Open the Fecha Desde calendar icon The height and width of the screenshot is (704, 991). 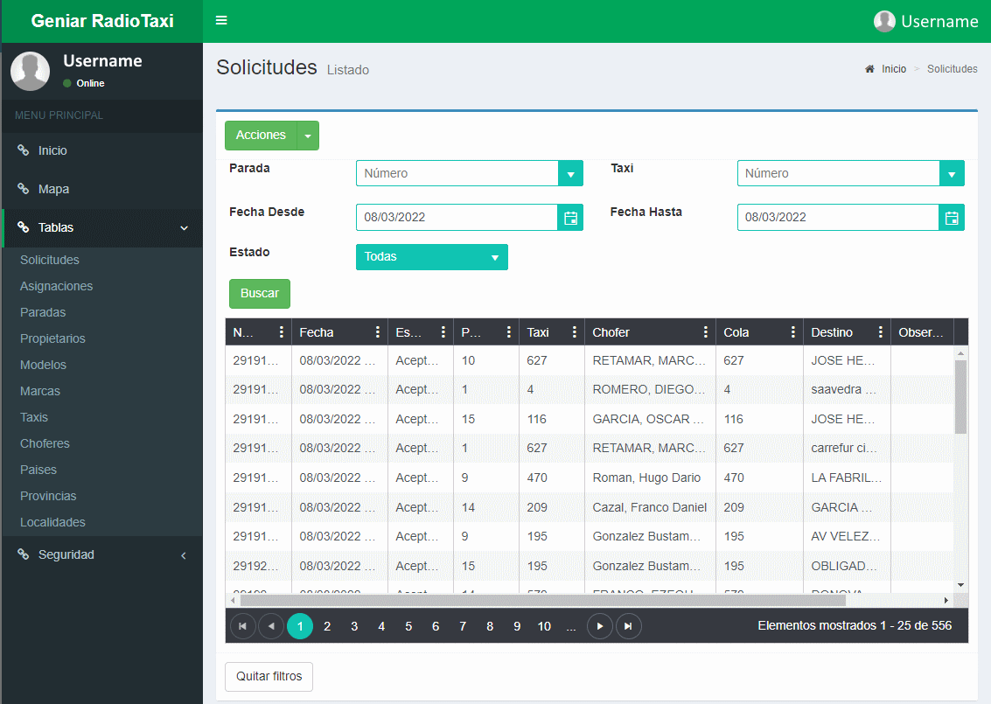570,218
